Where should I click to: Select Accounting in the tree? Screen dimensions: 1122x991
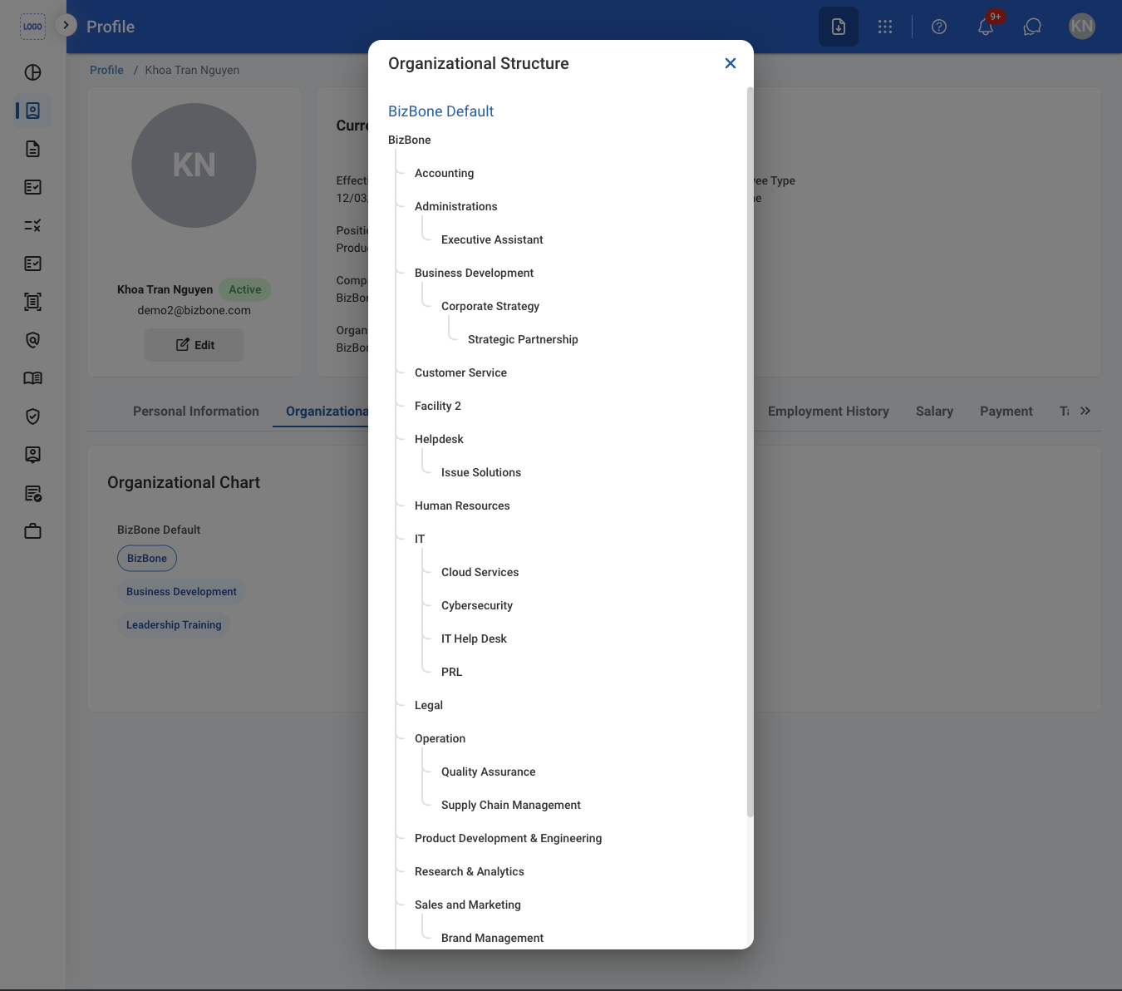pos(445,173)
